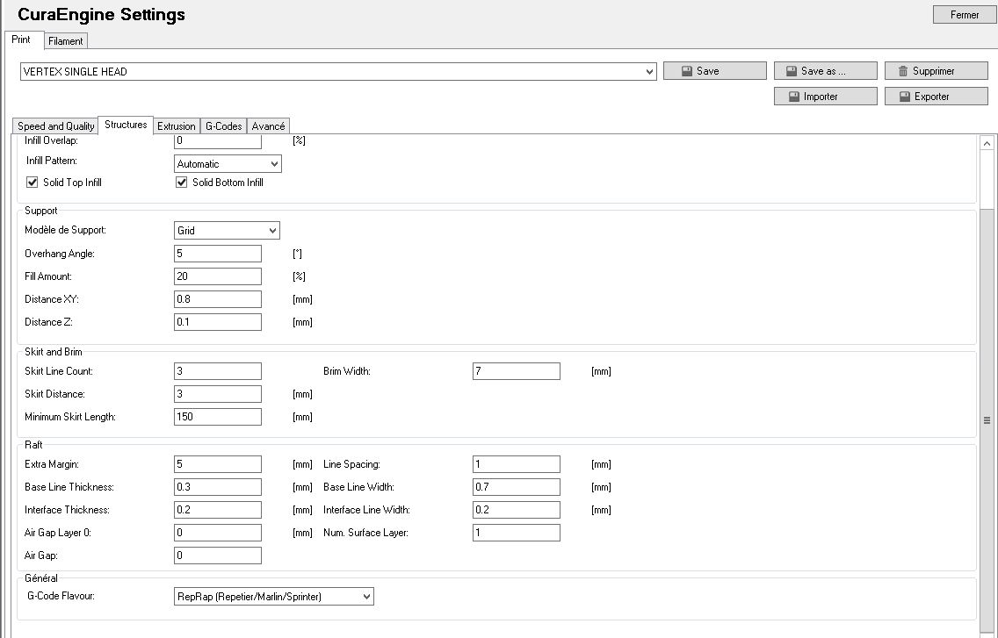Switch to the Filament tab

tap(66, 41)
